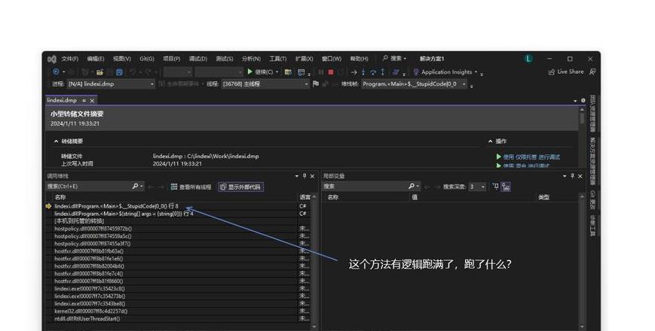655x331 pixels.
Task: Select the kernel32.dll stack frame row
Action: [x=171, y=311]
